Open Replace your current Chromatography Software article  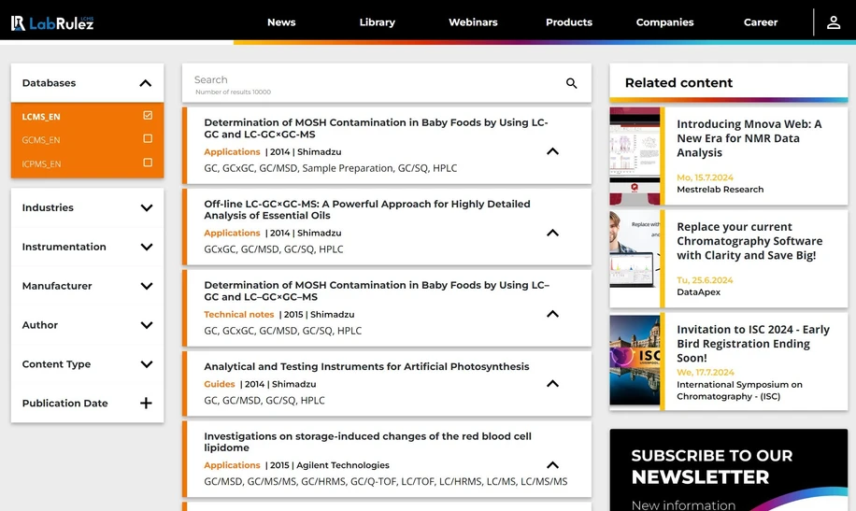[749, 241]
